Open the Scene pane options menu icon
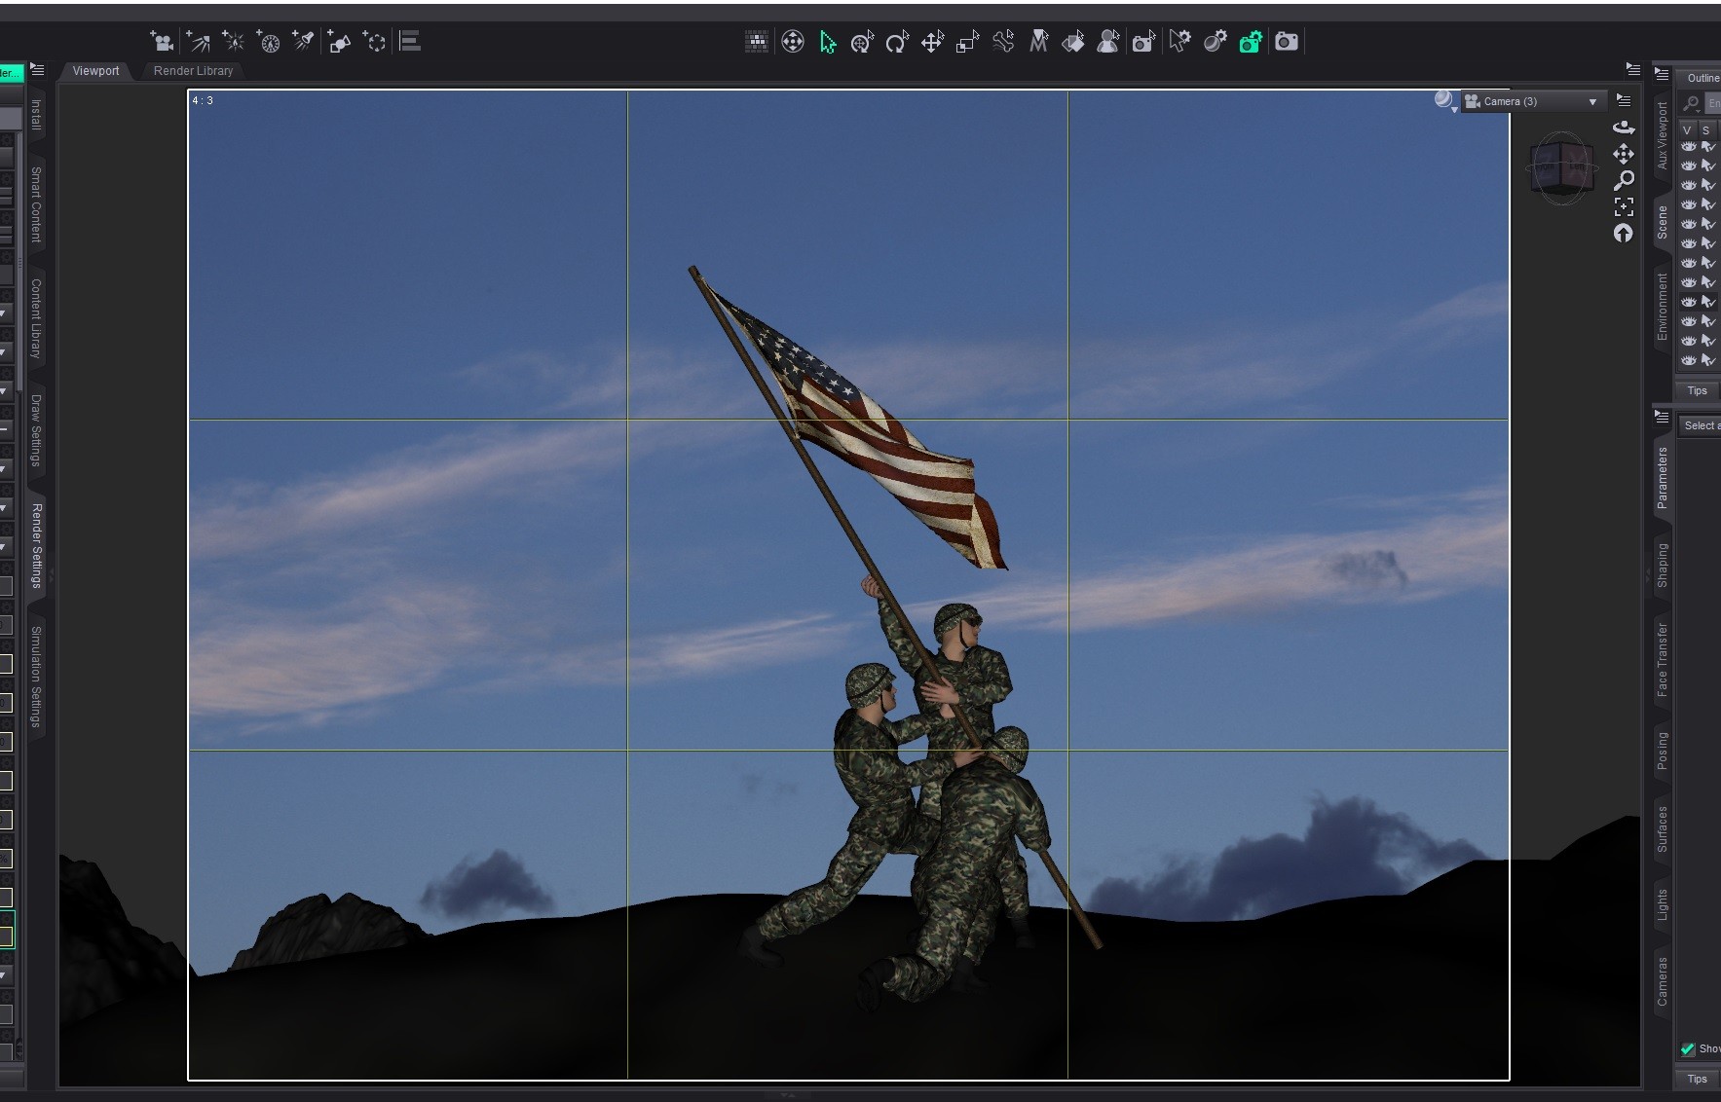 tap(1662, 74)
